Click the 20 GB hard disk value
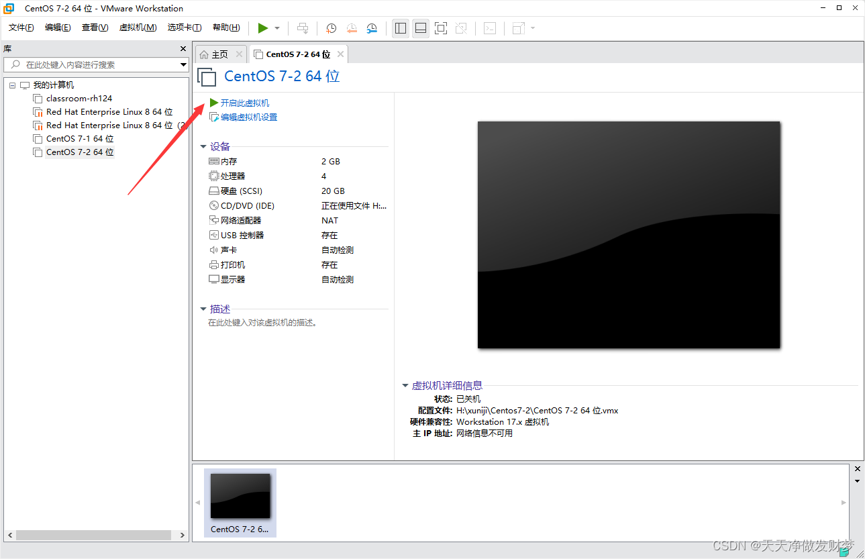 tap(333, 191)
